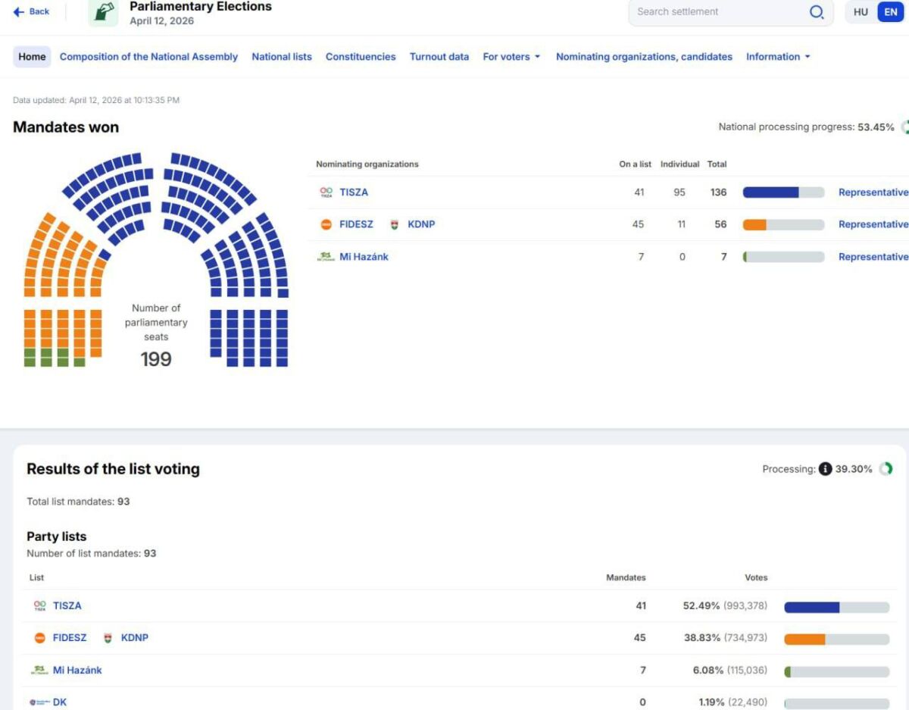Image resolution: width=909 pixels, height=710 pixels.
Task: Click the orange FIDESZ logo in mandates table
Action: tap(326, 224)
